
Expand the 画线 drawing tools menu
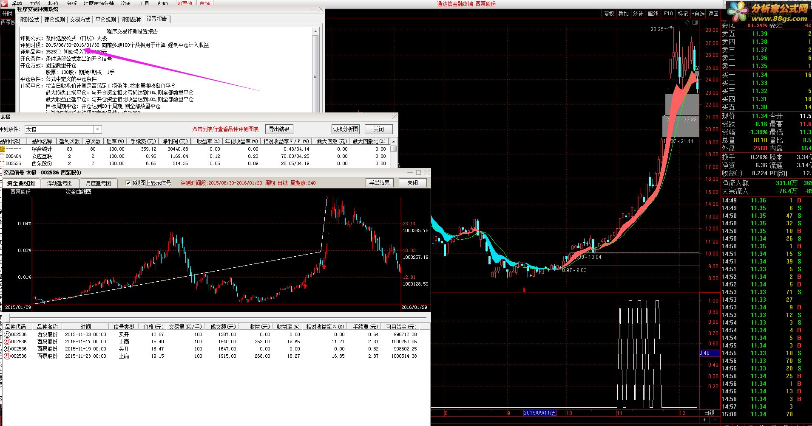(x=653, y=14)
